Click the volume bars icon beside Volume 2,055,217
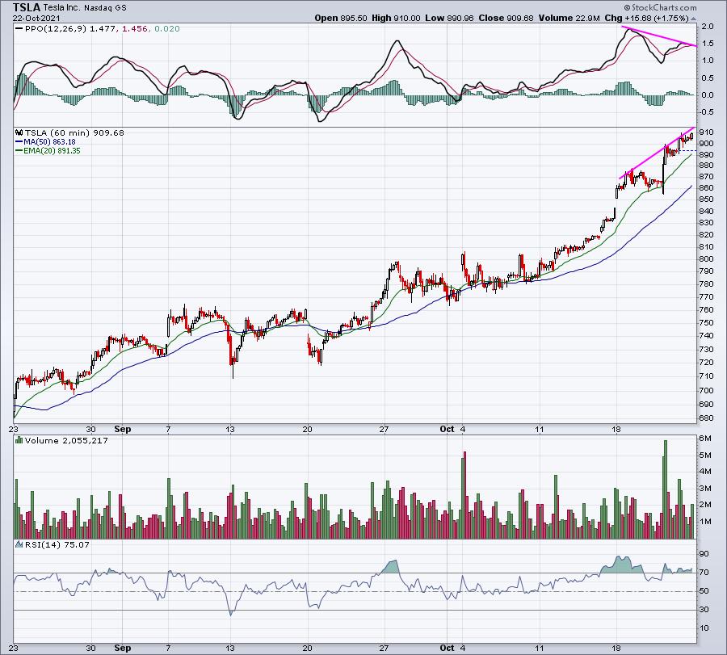Image resolution: width=727 pixels, height=655 pixels. coord(19,440)
